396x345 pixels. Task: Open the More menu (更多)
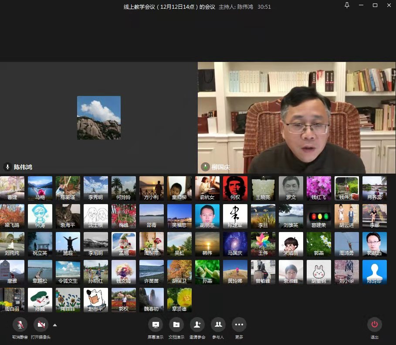click(239, 325)
